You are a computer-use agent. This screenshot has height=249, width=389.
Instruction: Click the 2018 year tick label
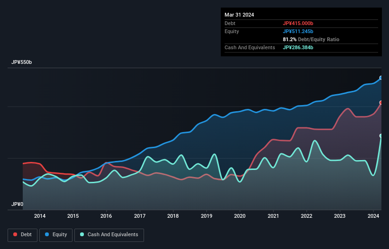click(x=173, y=216)
